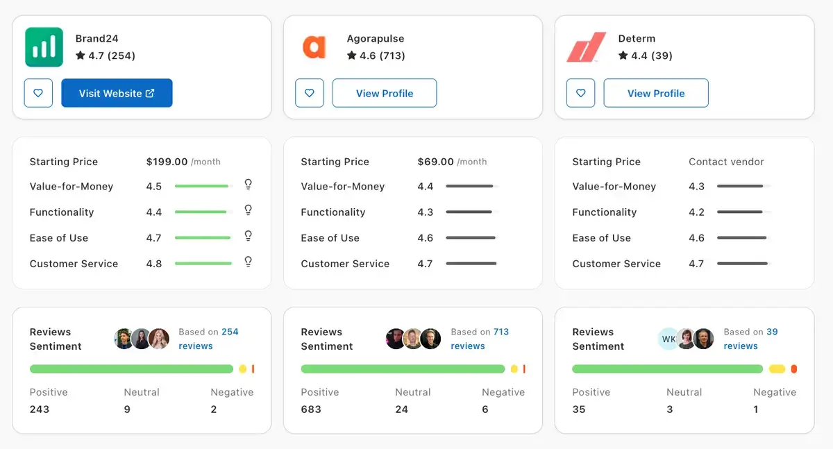The width and height of the screenshot is (833, 449).
Task: Toggle the heart favorite for Agorapulse
Action: [x=310, y=93]
